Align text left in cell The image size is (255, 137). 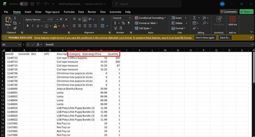point(74,25)
